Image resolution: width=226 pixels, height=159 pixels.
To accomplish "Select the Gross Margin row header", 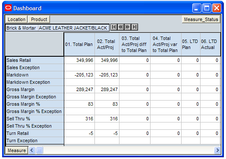I will click(35, 89).
